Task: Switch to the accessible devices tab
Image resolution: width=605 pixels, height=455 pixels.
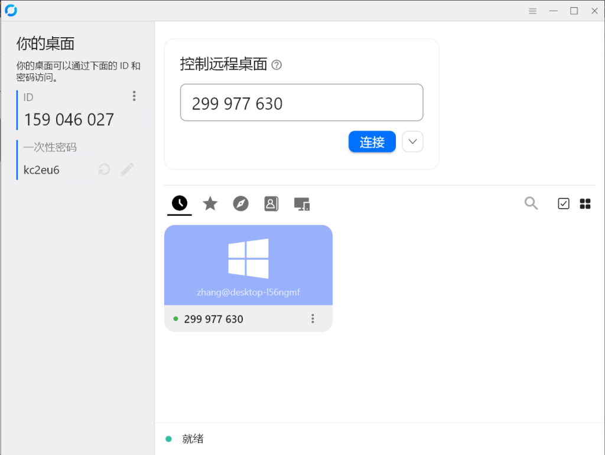Action: (x=302, y=204)
